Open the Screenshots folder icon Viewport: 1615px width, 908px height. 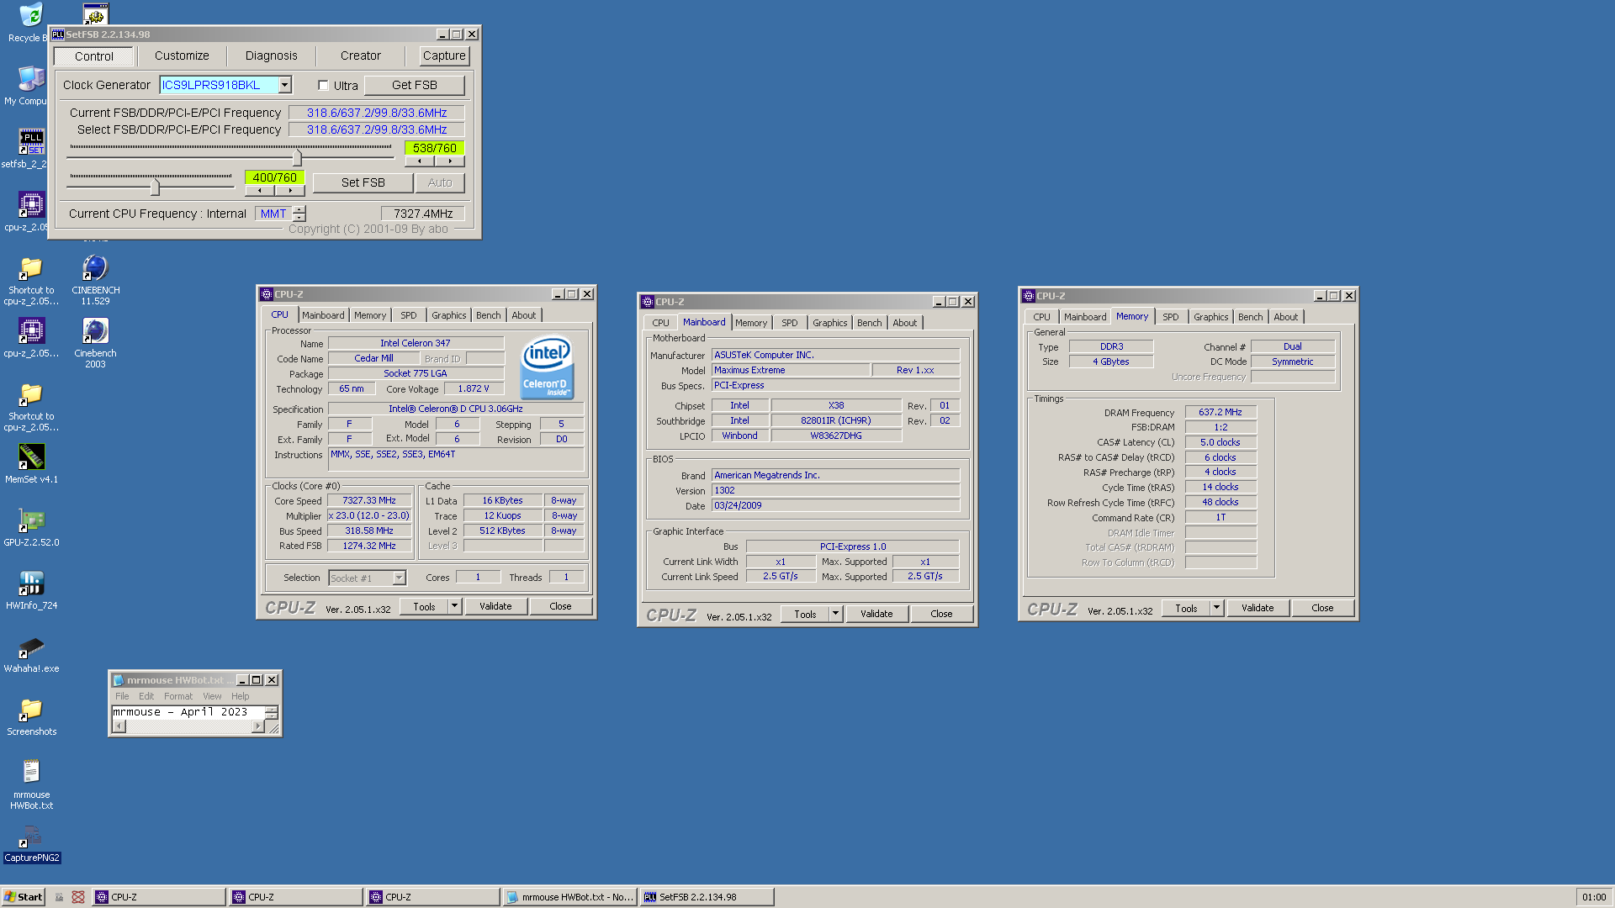[31, 710]
